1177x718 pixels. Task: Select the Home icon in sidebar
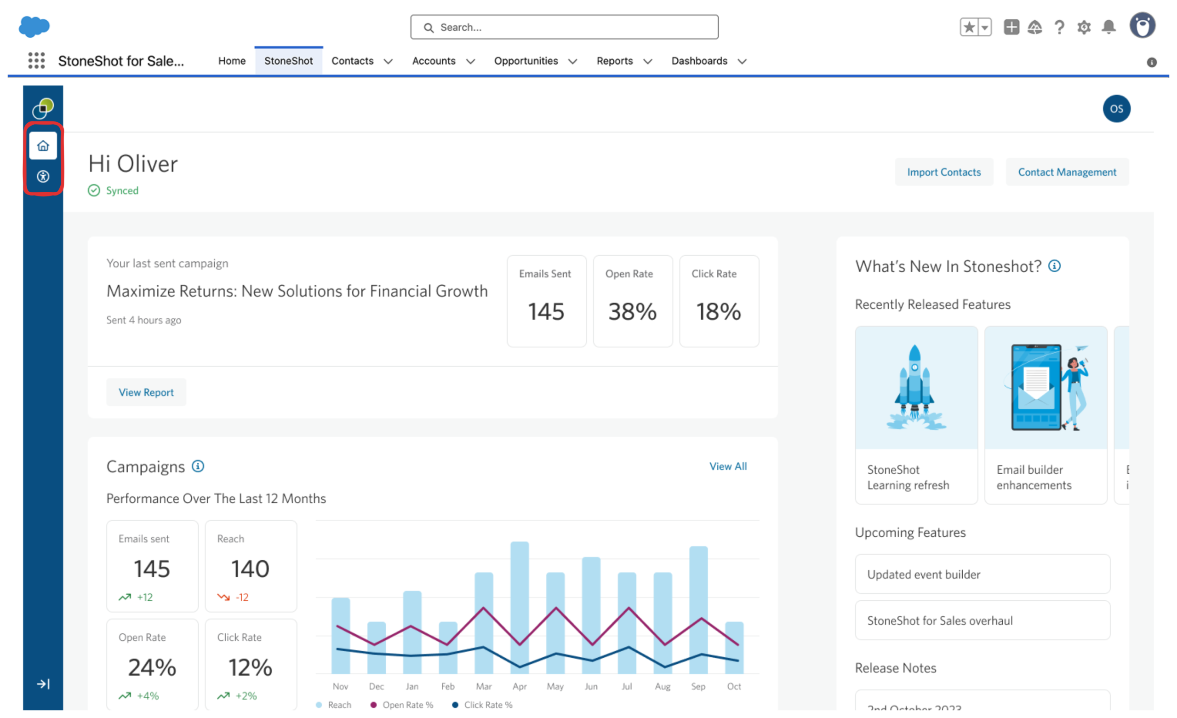pyautogui.click(x=43, y=145)
